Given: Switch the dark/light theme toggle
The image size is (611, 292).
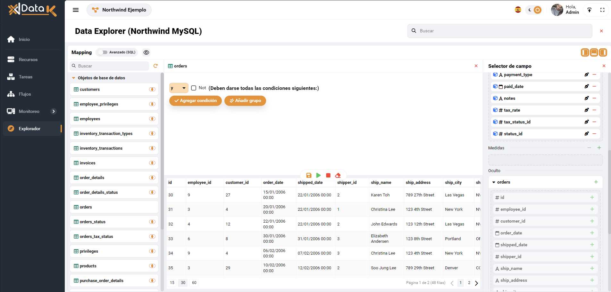Looking at the screenshot, I should coord(534,10).
